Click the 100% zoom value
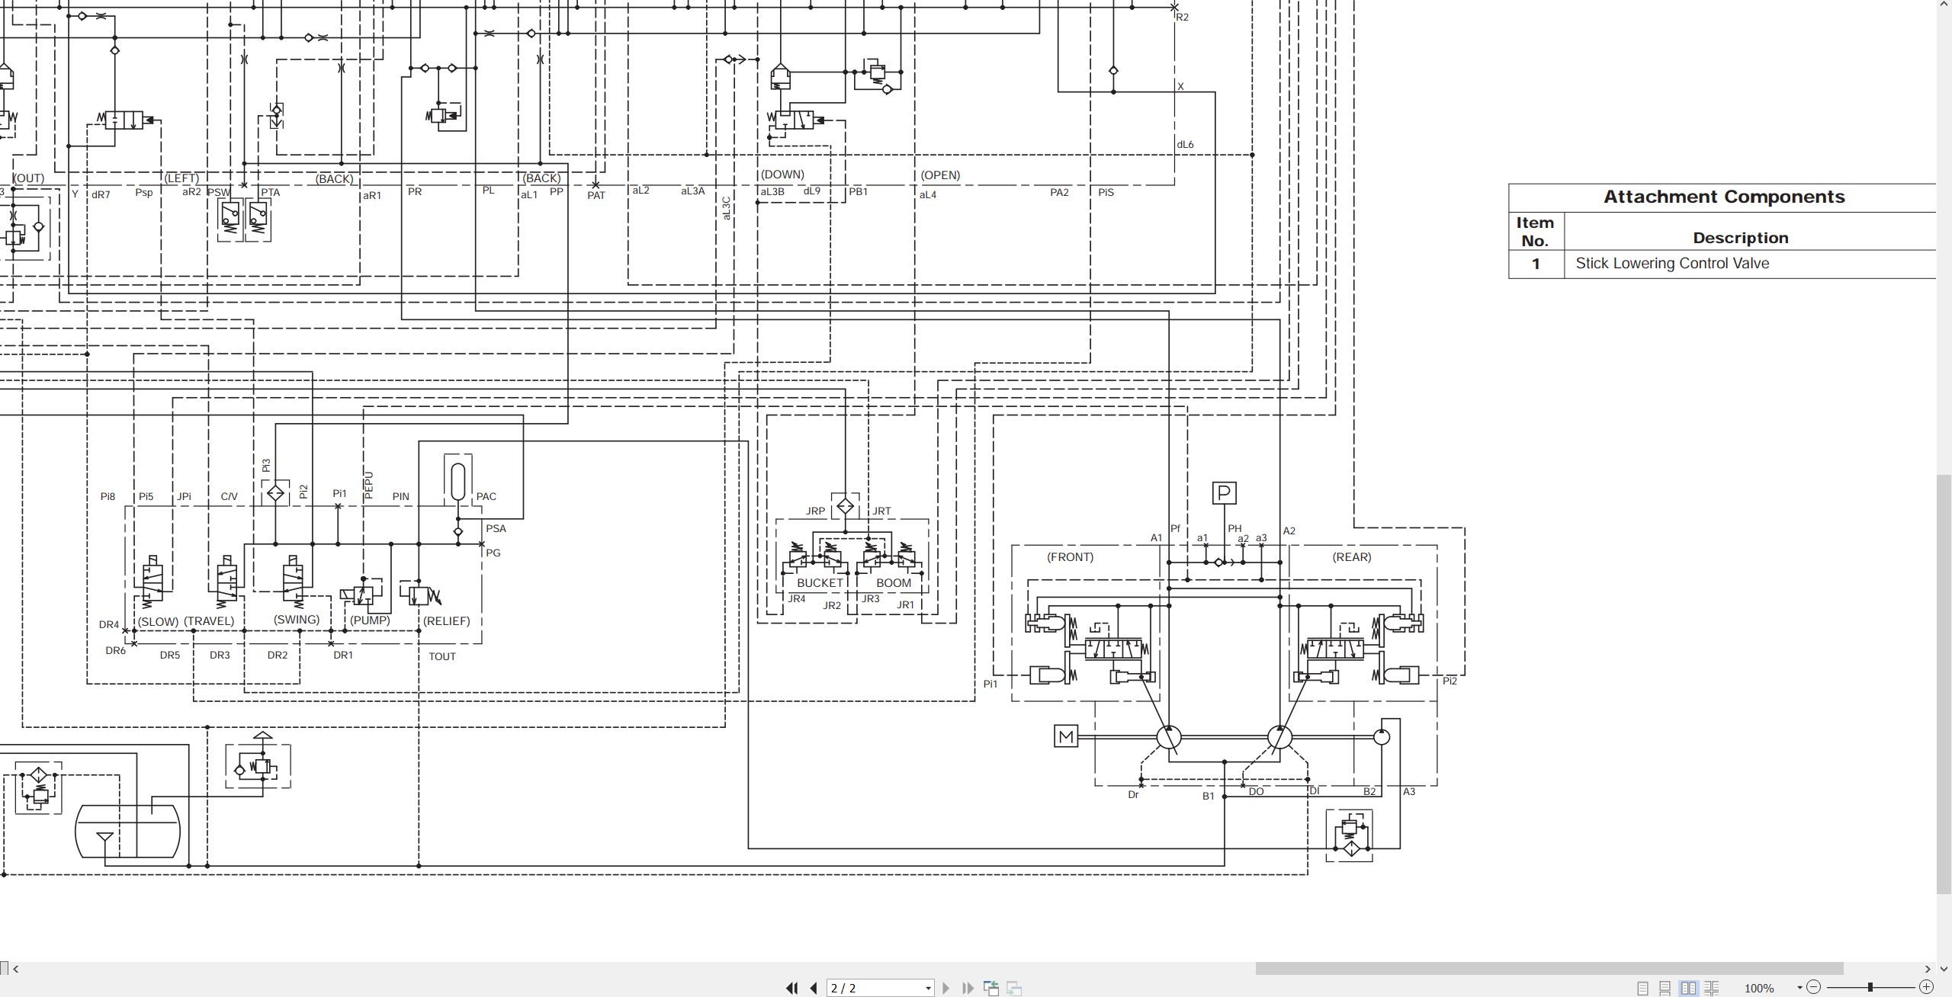Viewport: 1952px width, 997px height. pos(1759,988)
